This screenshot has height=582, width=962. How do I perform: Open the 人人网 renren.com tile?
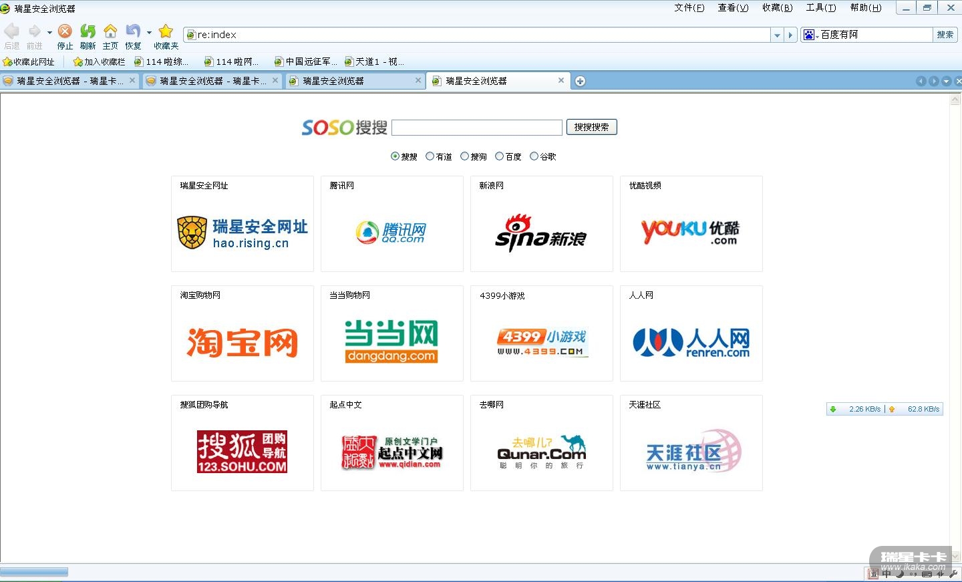[691, 333]
